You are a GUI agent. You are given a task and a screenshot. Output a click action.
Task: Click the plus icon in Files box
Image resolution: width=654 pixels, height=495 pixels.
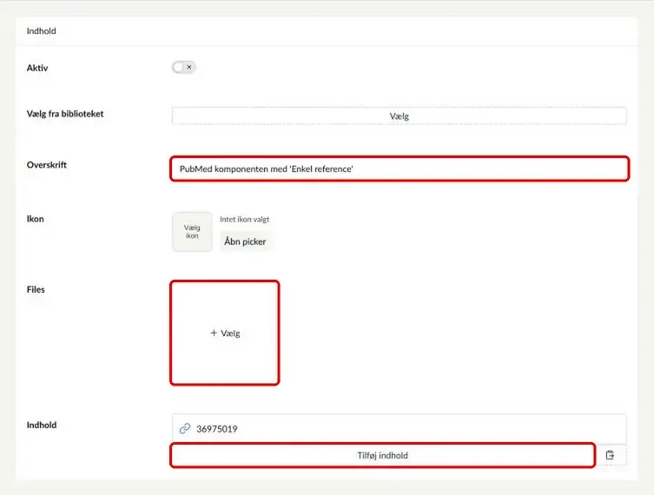coord(214,333)
